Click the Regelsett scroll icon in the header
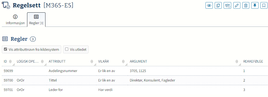 6,6
